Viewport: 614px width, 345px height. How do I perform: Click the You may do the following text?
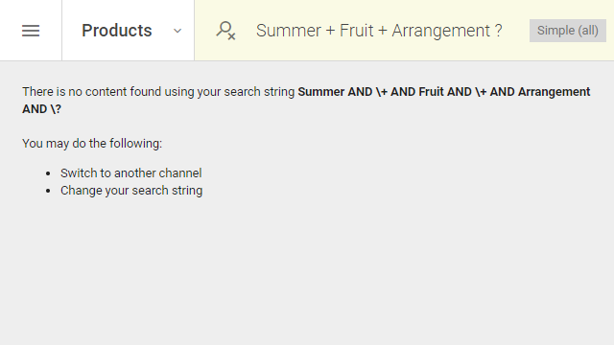pos(92,144)
